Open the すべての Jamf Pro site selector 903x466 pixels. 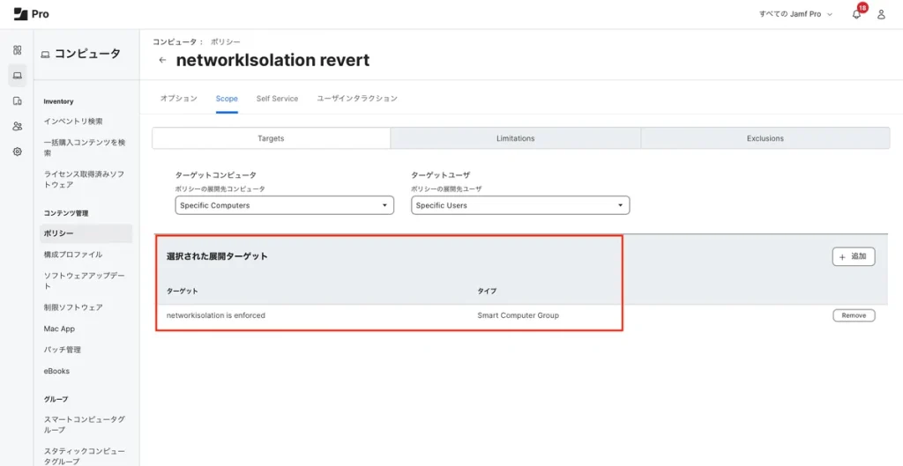click(795, 14)
